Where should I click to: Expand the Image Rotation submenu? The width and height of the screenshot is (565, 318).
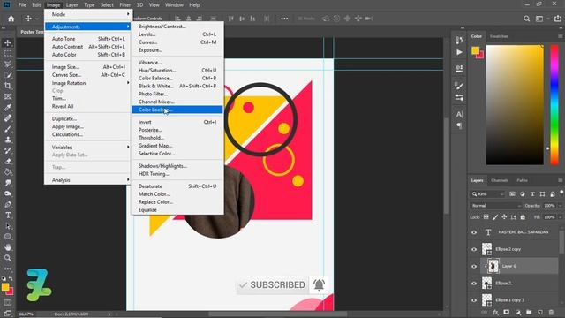88,83
